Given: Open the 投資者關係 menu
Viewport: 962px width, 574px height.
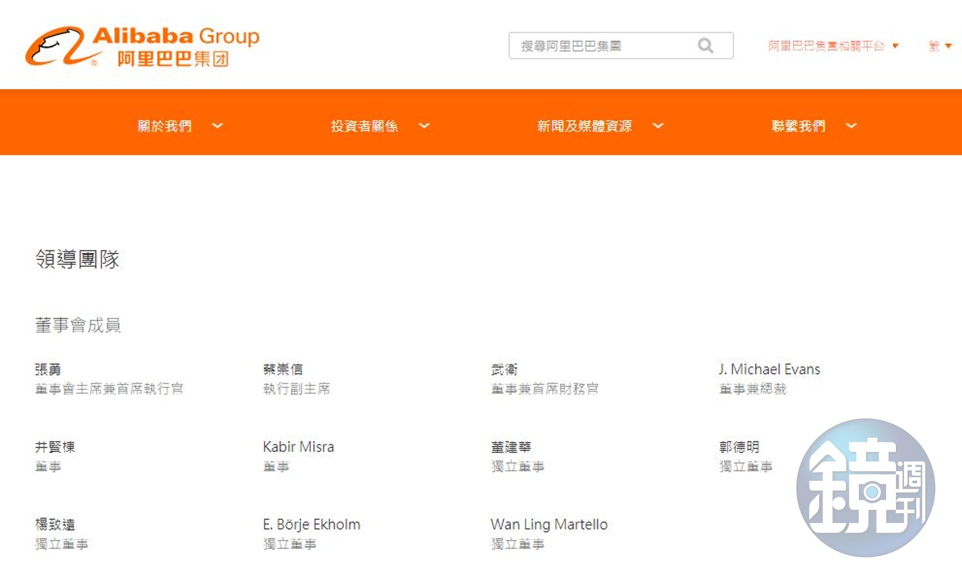Looking at the screenshot, I should (364, 126).
